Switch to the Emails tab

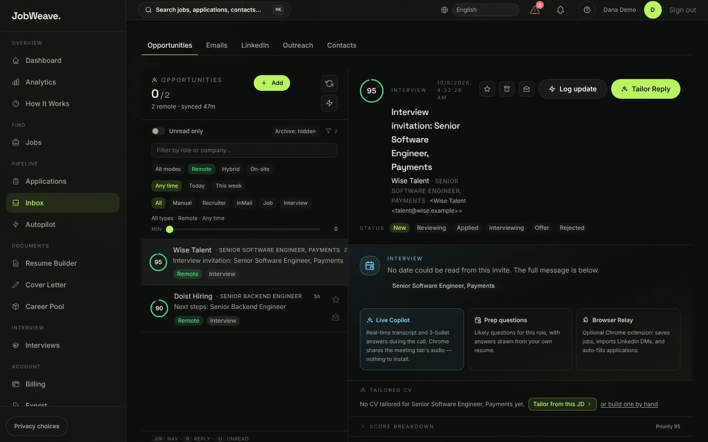tap(217, 45)
